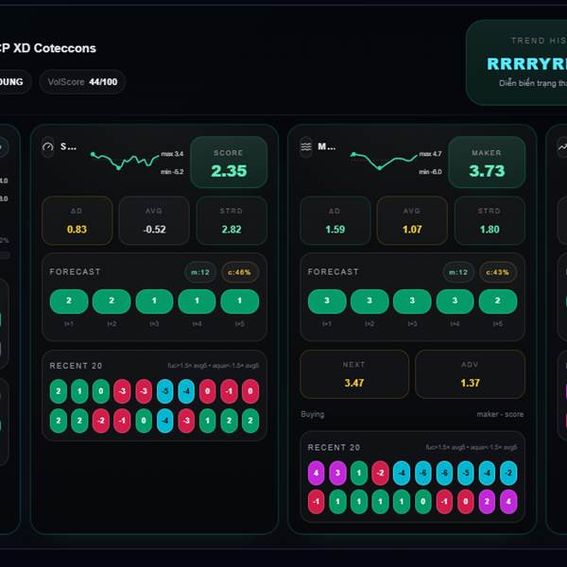Click the red -2 pill in the Maker Recent 20
This screenshot has width=567, height=567.
click(380, 473)
